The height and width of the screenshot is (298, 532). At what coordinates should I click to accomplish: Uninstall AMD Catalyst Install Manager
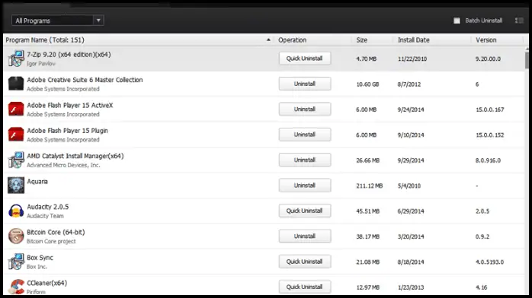[x=305, y=160]
